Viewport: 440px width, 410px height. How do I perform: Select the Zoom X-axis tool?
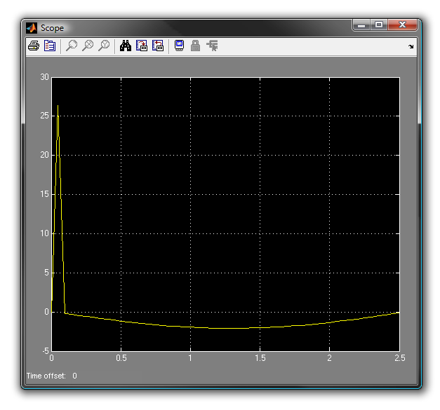(x=88, y=46)
